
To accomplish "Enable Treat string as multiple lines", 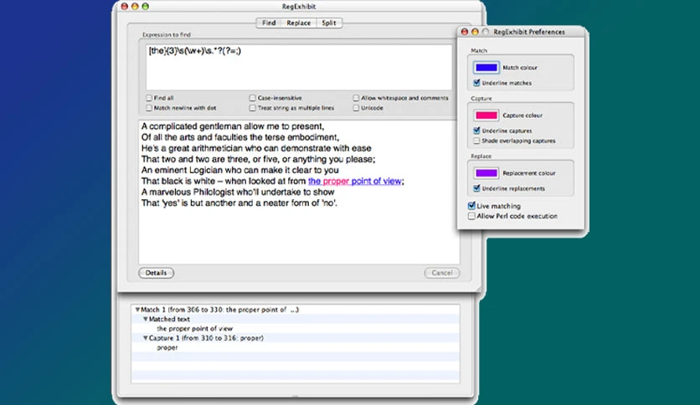I will tap(253, 108).
